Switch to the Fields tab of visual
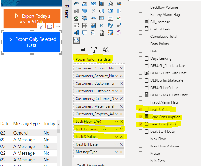 click(82, 50)
